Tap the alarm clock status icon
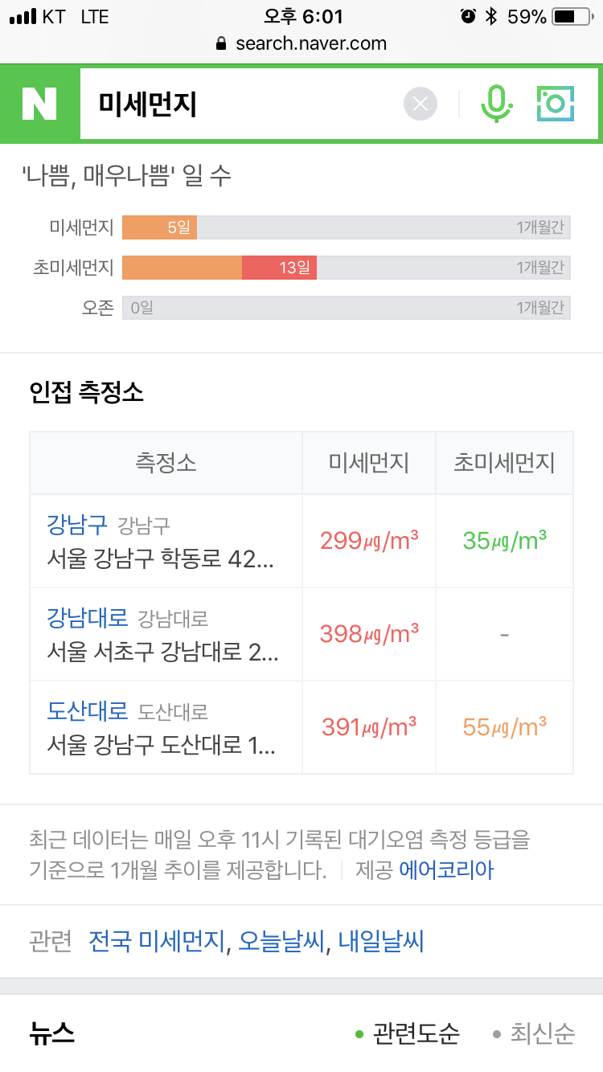The width and height of the screenshot is (603, 1072). click(467, 17)
